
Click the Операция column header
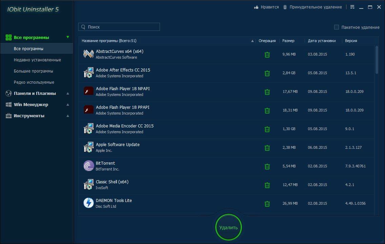click(267, 41)
